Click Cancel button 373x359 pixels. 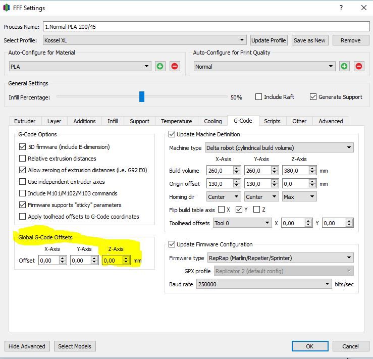(351, 346)
